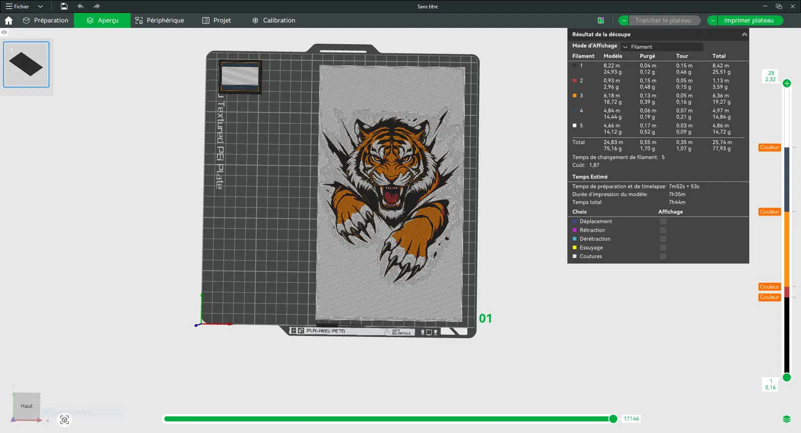Open the Mode d'Affichage Filament dropdown
This screenshot has height=433, width=801.
click(661, 46)
